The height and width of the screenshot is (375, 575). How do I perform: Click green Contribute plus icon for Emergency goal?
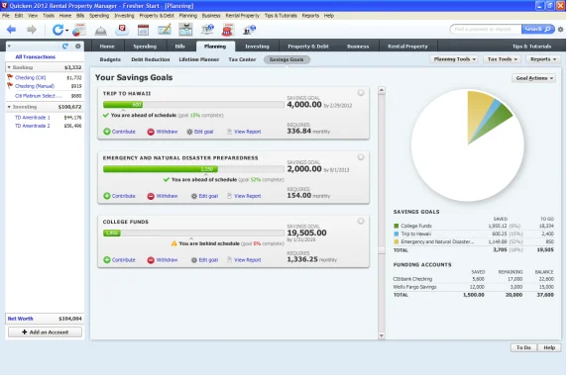[107, 196]
